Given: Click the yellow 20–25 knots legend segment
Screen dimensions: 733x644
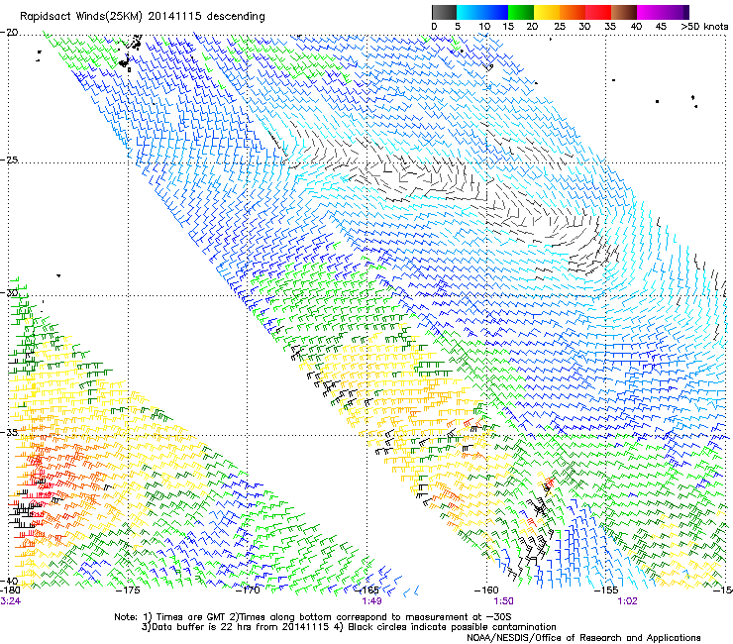Looking at the screenshot, I should coord(547,12).
